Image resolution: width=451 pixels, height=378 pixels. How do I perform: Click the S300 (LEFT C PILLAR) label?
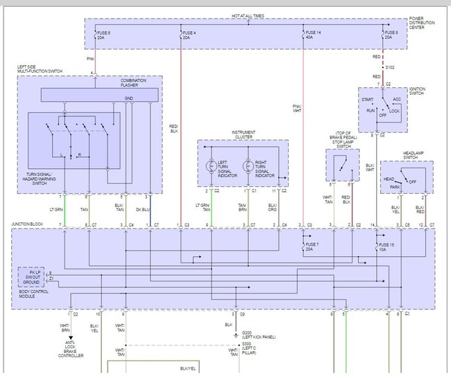249,348
